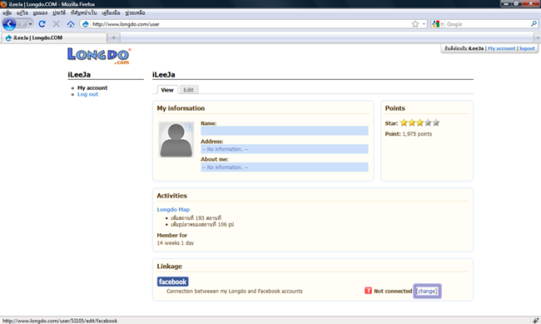Click the Reload page icon
This screenshot has width=541, height=324.
pyautogui.click(x=42, y=24)
